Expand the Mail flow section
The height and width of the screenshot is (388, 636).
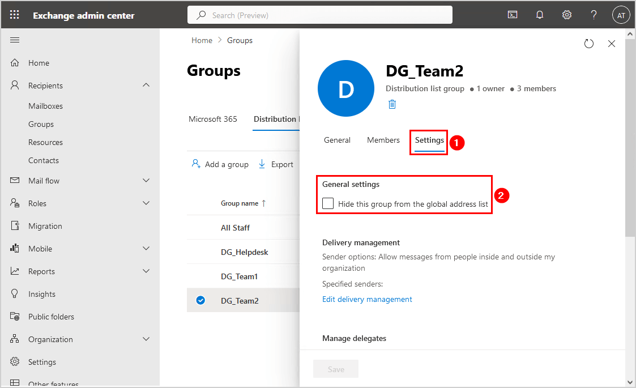tap(146, 181)
